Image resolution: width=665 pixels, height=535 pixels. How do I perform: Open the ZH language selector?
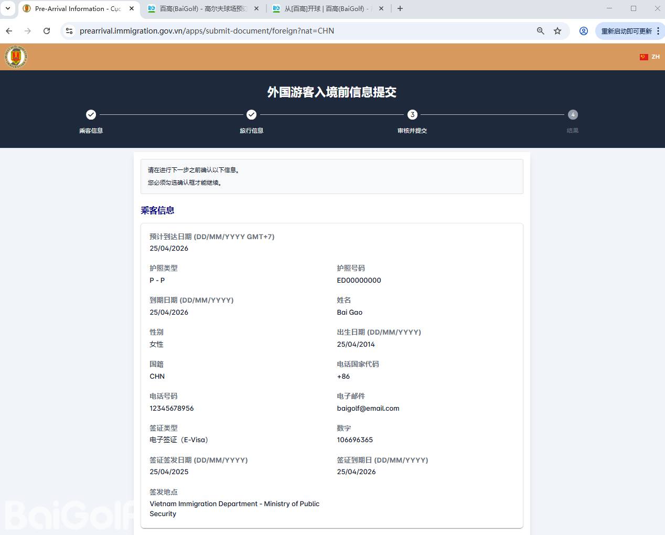pyautogui.click(x=655, y=57)
